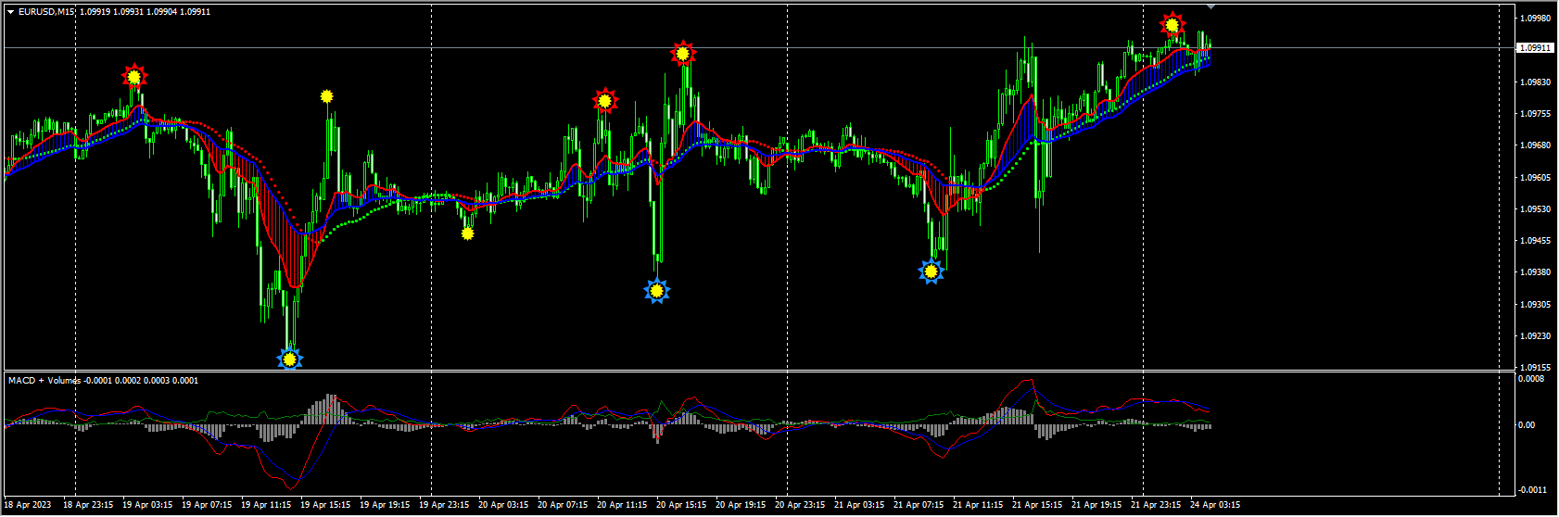Click the 20 Apr 23:15 time label

pyautogui.click(x=800, y=505)
